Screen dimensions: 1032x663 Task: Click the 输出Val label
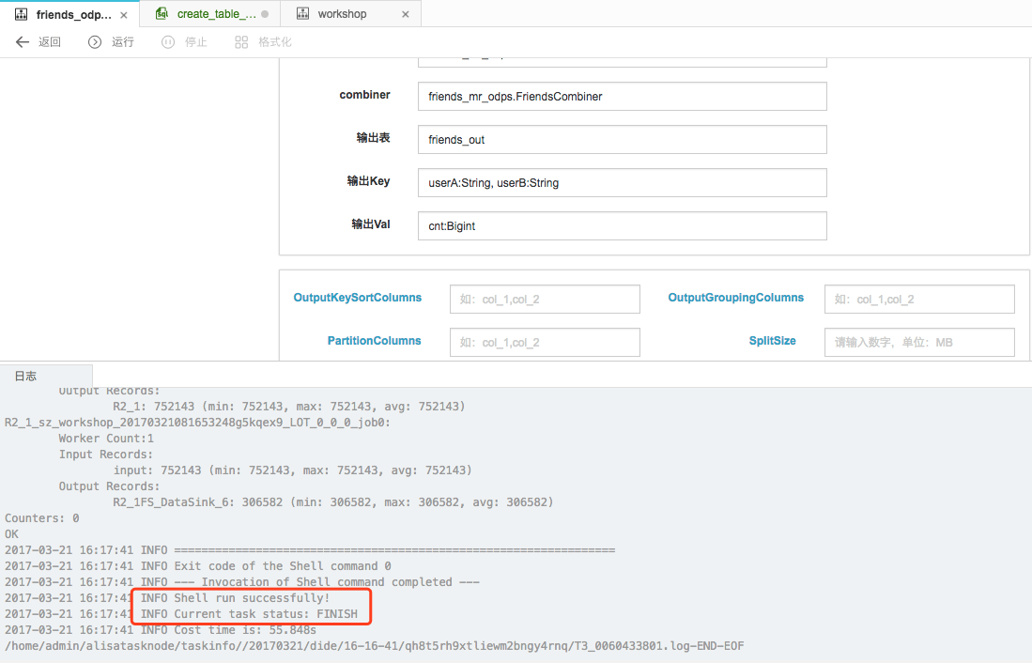[371, 224]
